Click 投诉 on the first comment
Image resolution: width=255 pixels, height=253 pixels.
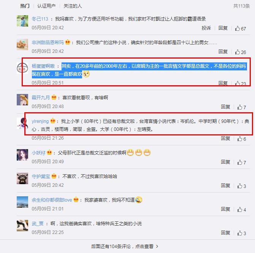click(206, 28)
